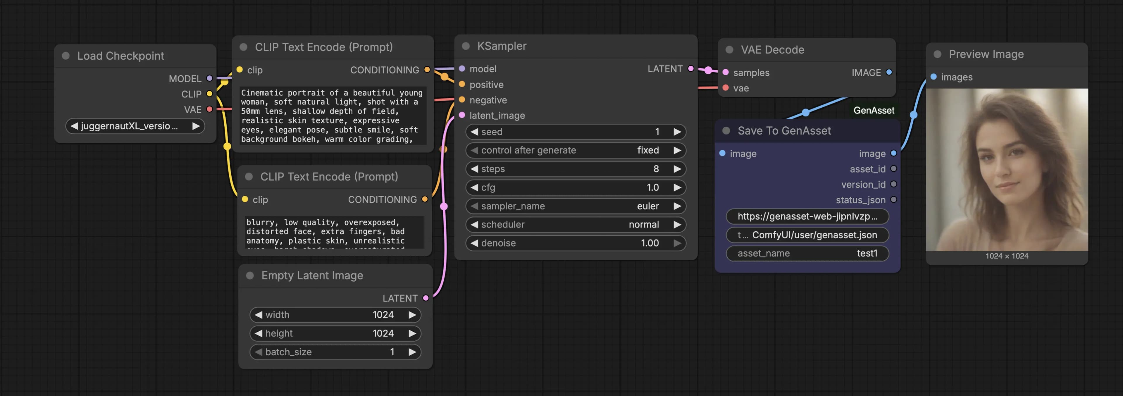Click the genasset-web URL field
This screenshot has width=1123, height=396.
point(807,216)
